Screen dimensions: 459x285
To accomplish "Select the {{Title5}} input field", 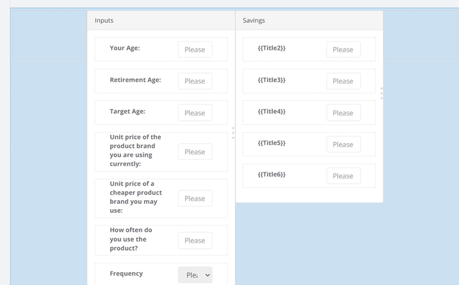I will (x=343, y=144).
